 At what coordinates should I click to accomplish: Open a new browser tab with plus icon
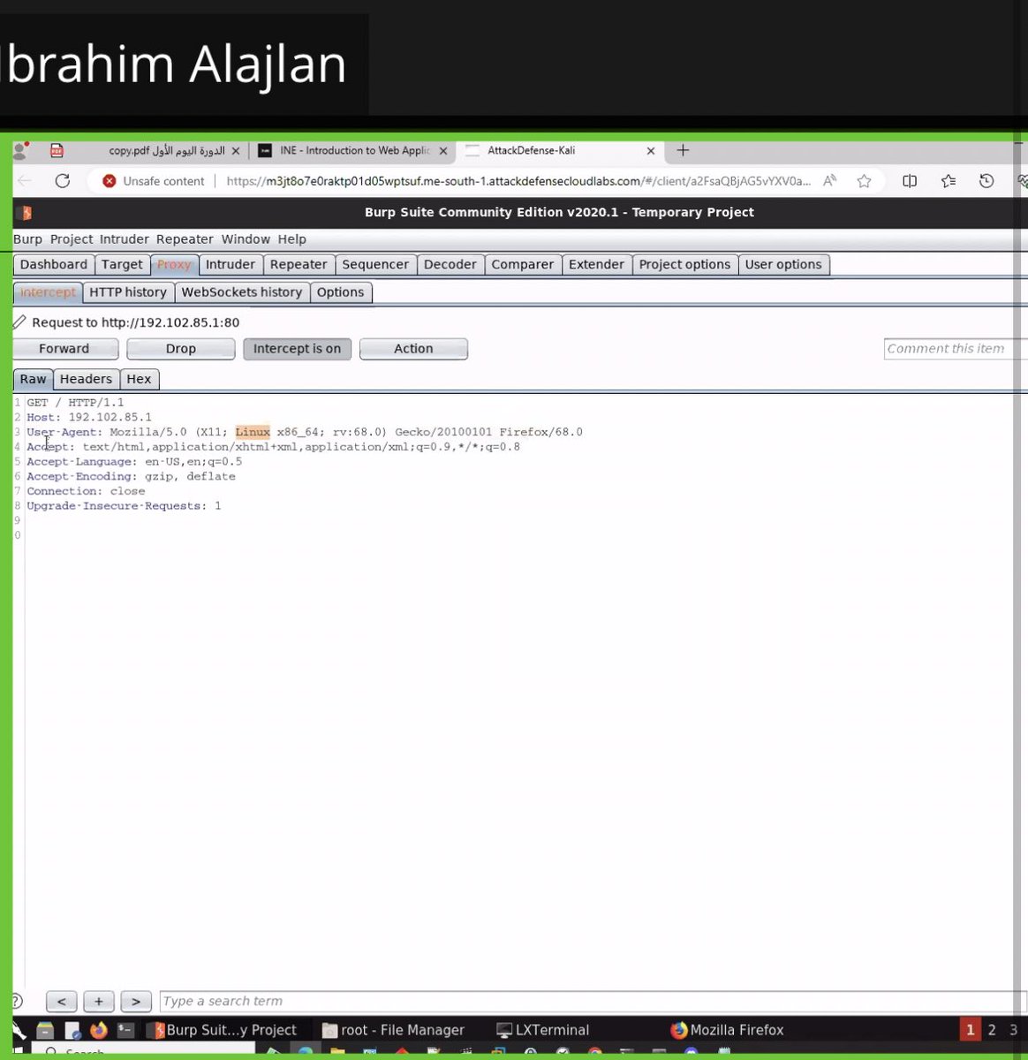coord(683,151)
